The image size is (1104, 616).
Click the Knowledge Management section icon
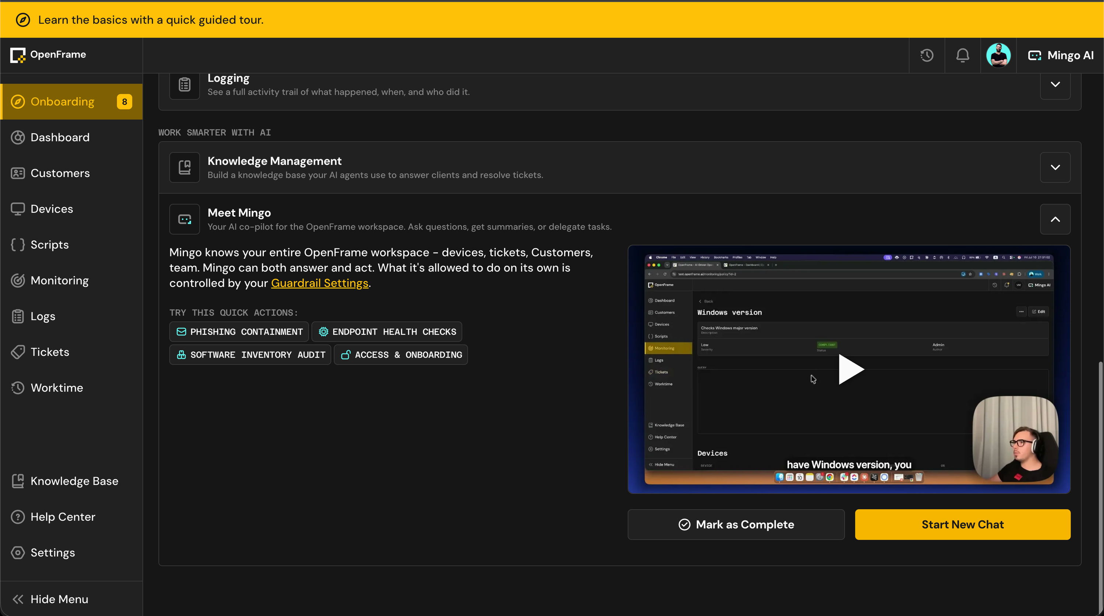184,167
